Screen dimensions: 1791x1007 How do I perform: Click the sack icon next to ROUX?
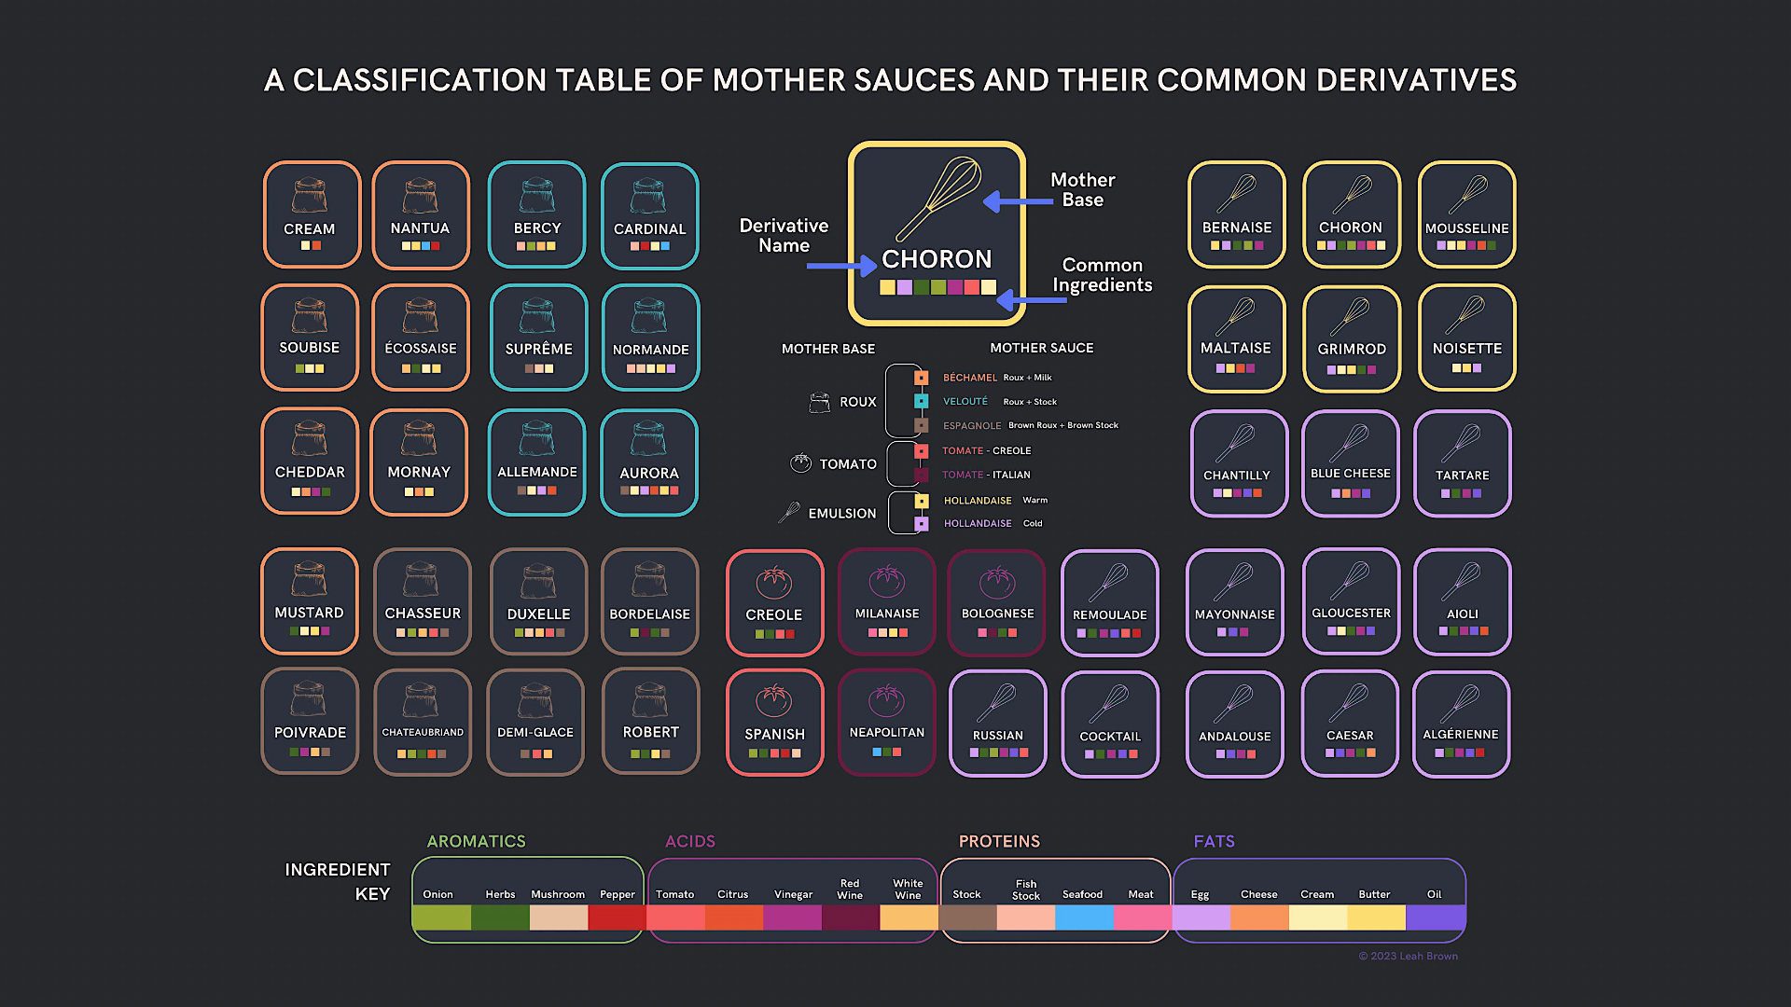[x=819, y=402]
